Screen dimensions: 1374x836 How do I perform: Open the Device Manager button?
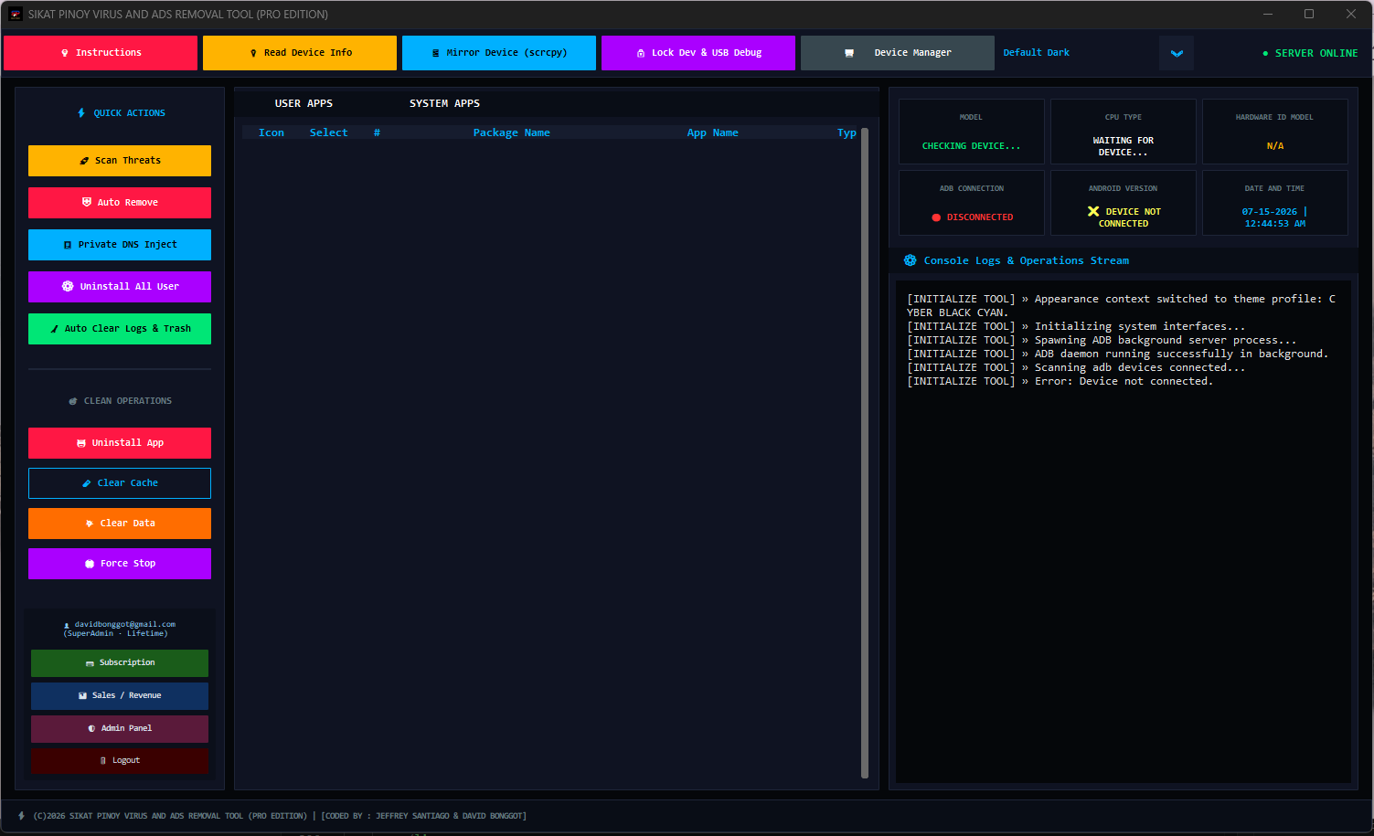tap(898, 53)
